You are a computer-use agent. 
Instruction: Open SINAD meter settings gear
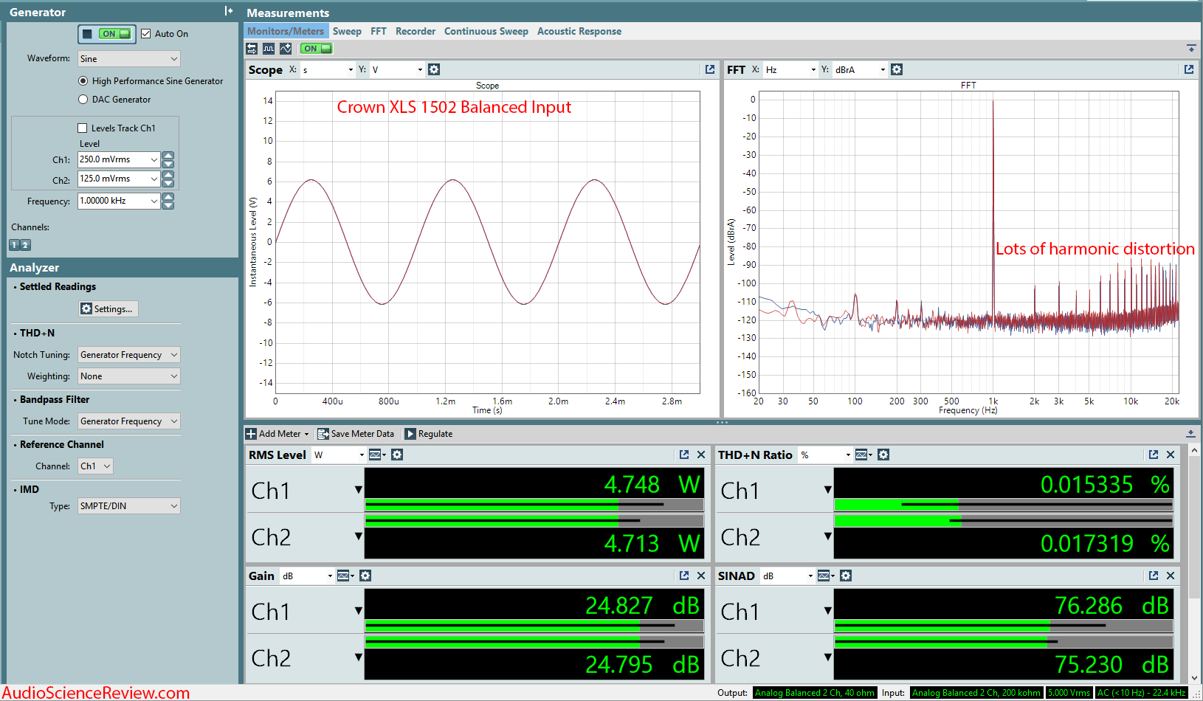click(x=846, y=576)
